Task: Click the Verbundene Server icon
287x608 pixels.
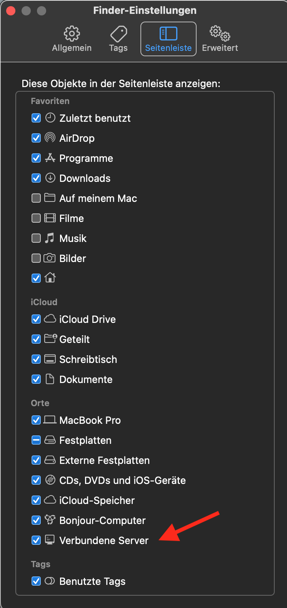Action: click(x=50, y=540)
